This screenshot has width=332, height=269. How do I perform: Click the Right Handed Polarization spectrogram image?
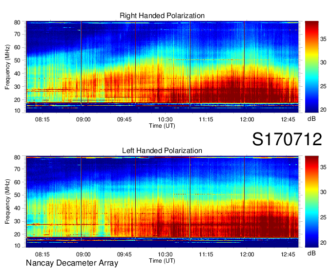tap(162, 67)
